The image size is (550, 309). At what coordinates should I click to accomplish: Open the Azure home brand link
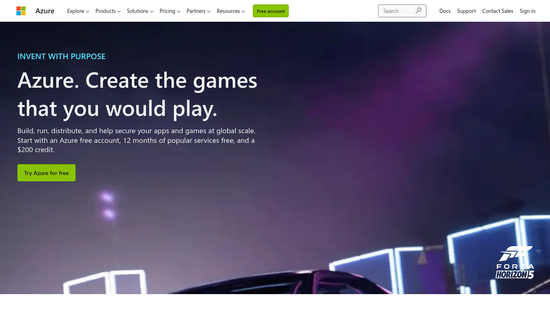[45, 11]
